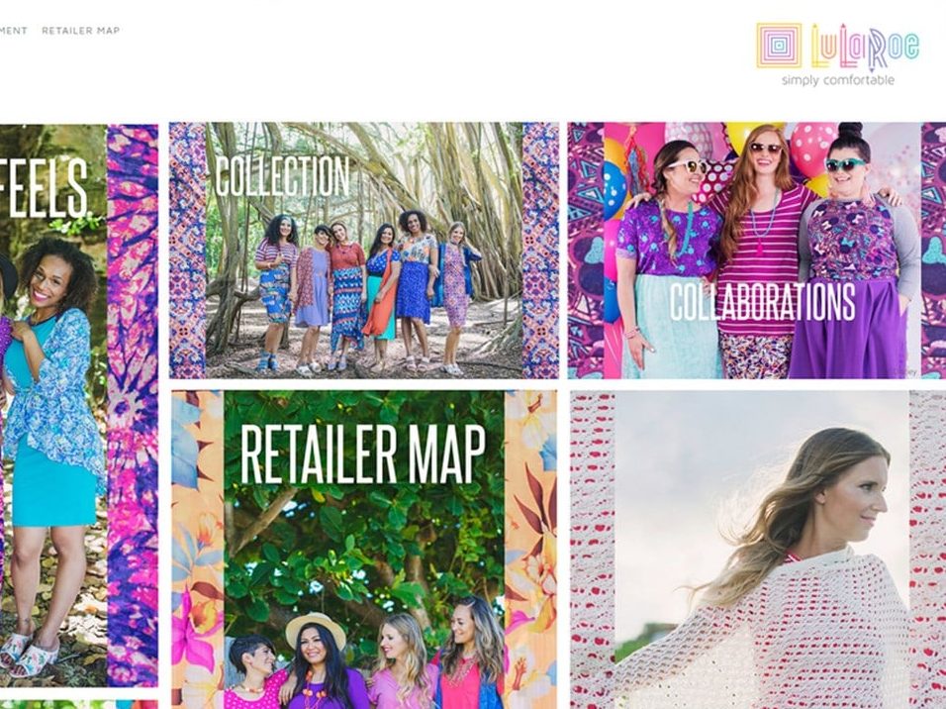Select the six women under banyan trees photo
Image resolution: width=946 pixels, height=709 pixels.
click(x=364, y=251)
